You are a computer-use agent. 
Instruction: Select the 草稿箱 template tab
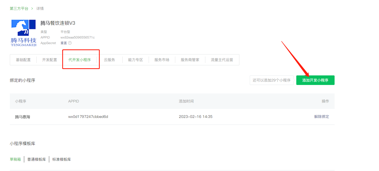[x=15, y=159]
